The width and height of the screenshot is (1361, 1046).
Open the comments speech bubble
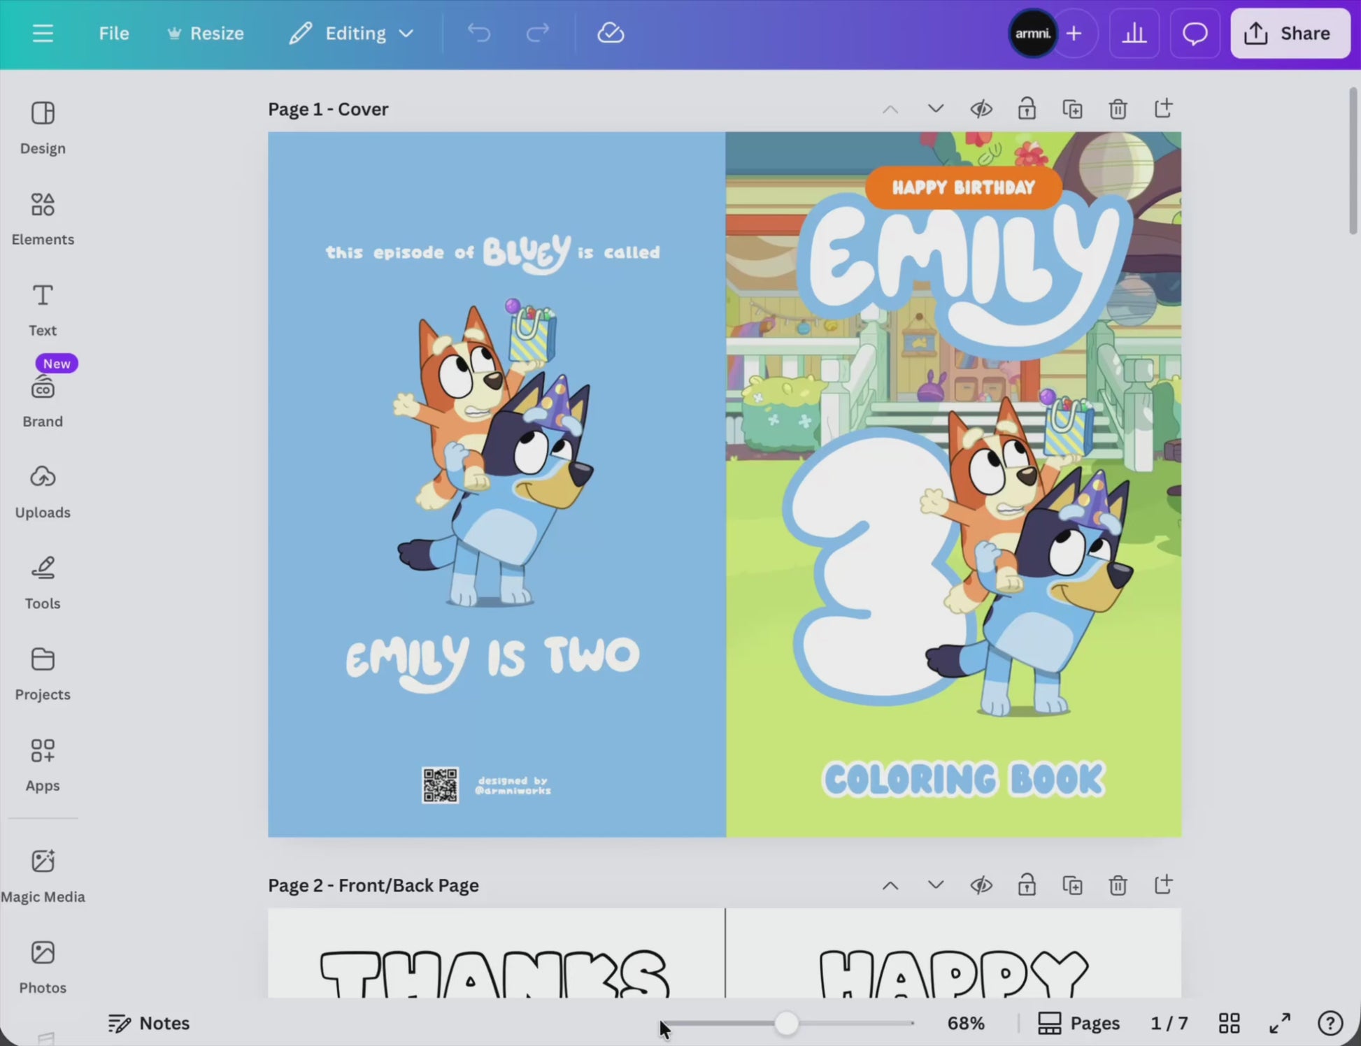(x=1195, y=34)
